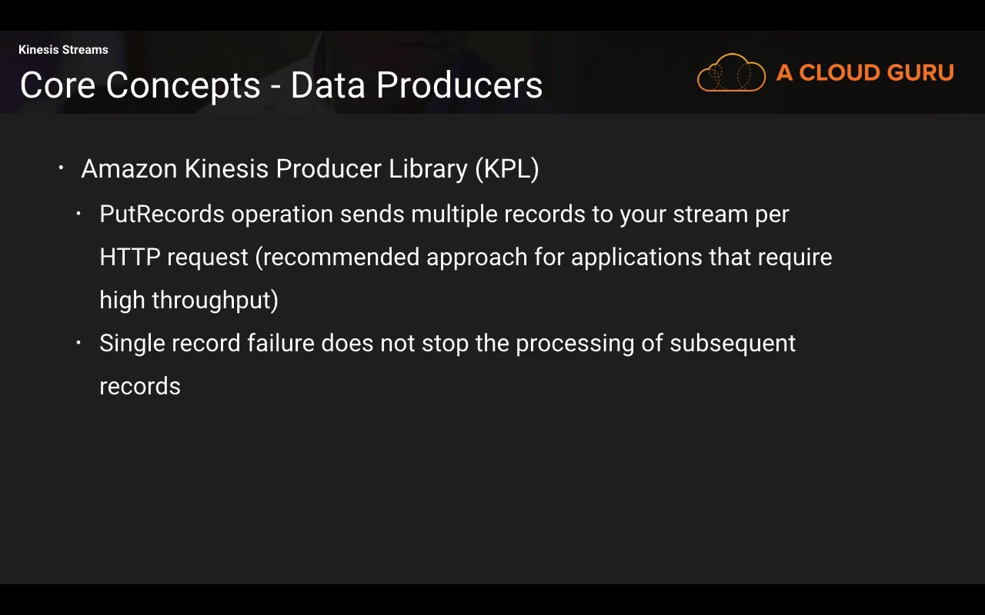Click the word "GURU" in the logo
This screenshot has height=615, width=985.
click(x=920, y=73)
